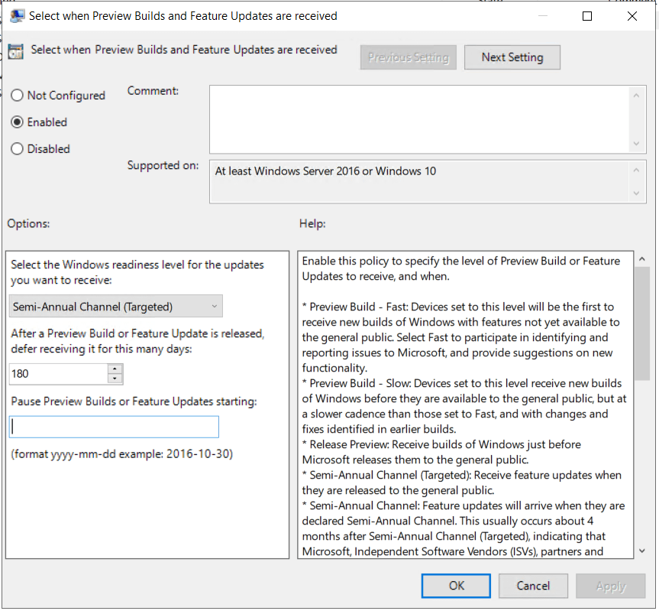Viewport: 659px width, 611px height.
Task: Place cursor in the pause date field
Action: click(113, 427)
